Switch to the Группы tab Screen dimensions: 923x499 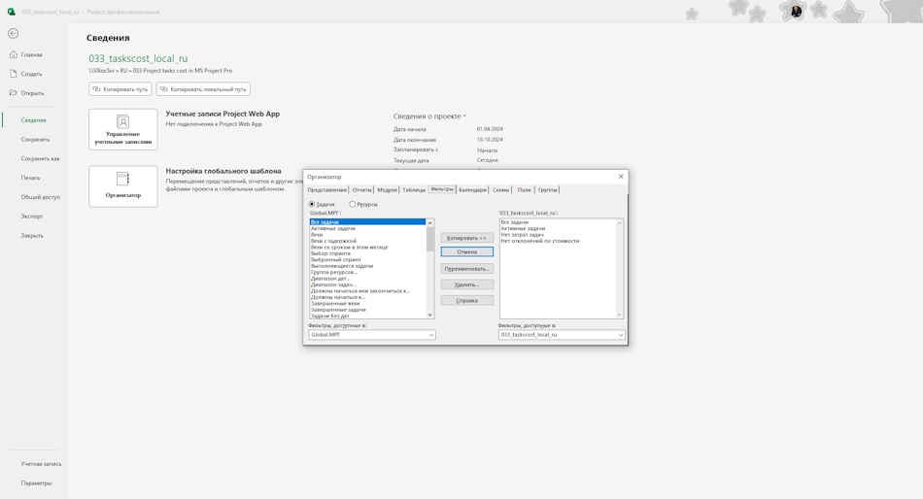(547, 190)
